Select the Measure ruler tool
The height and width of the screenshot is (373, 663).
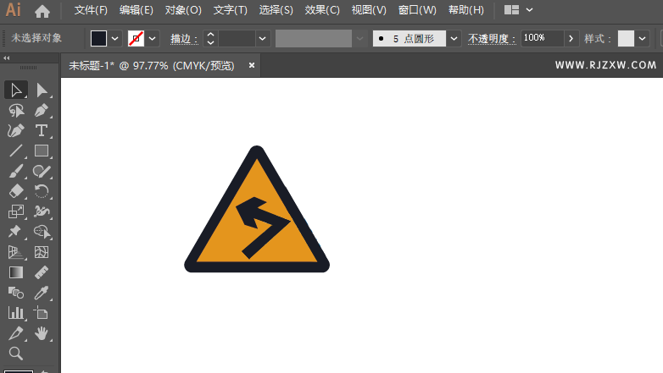pos(42,272)
